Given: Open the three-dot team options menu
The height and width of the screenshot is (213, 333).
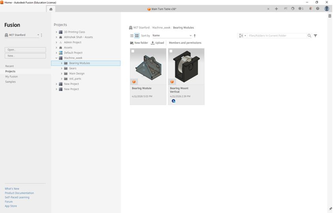Looking at the screenshot, I should (41, 35).
